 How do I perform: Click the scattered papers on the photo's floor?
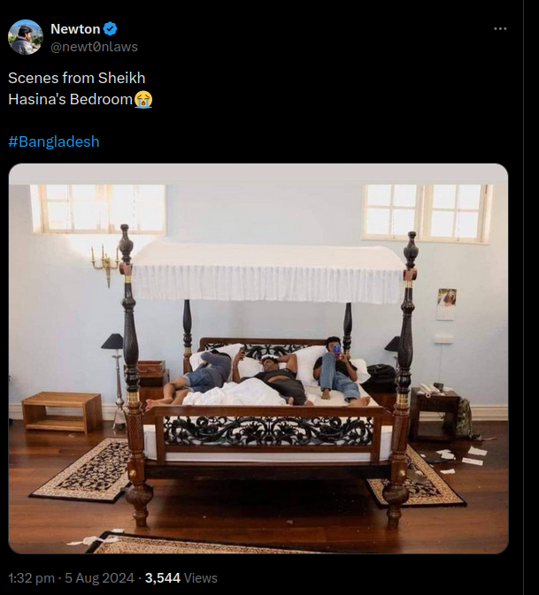pos(461,458)
